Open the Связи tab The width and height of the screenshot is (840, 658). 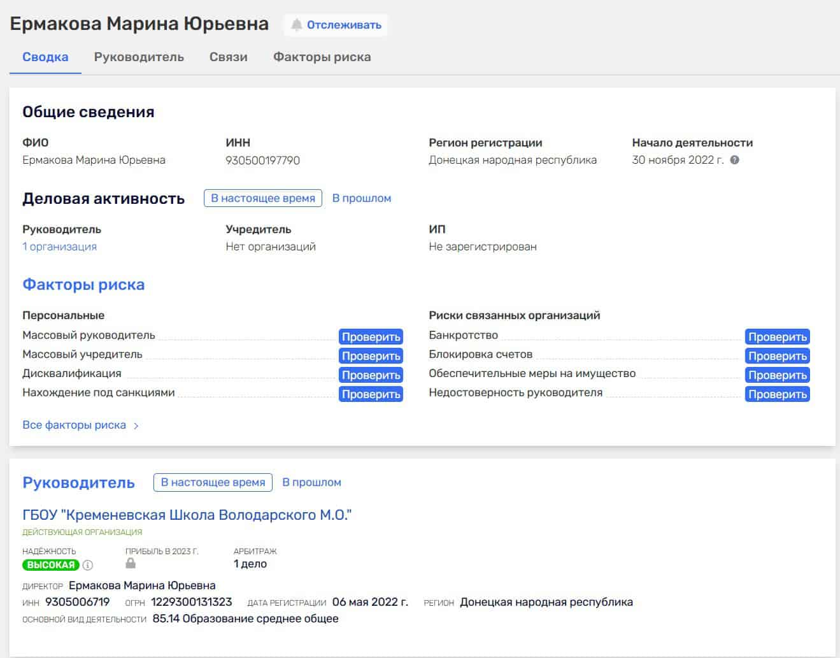click(229, 57)
